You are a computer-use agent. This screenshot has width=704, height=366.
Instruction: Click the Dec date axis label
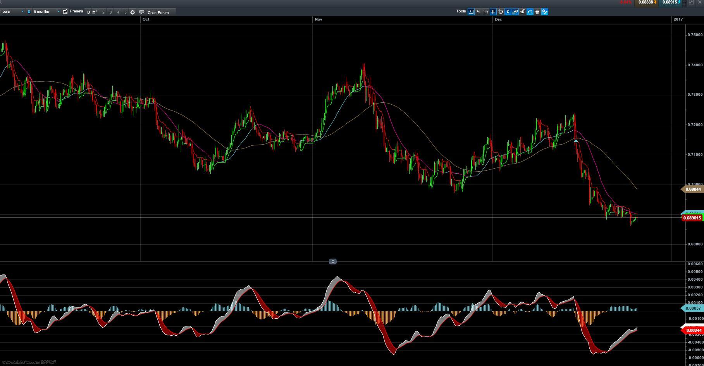[x=498, y=19]
